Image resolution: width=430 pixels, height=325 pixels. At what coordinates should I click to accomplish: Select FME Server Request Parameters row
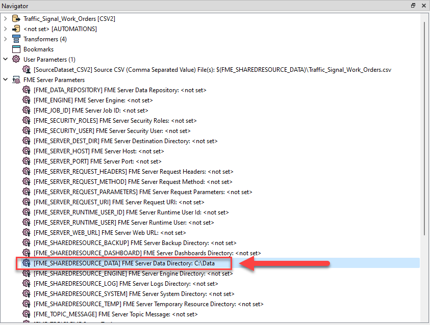coord(143,192)
